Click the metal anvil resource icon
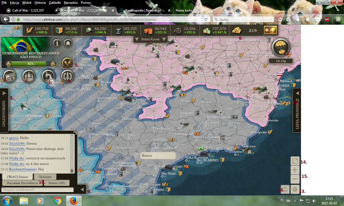The width and height of the screenshot is (344, 206). click(x=119, y=31)
